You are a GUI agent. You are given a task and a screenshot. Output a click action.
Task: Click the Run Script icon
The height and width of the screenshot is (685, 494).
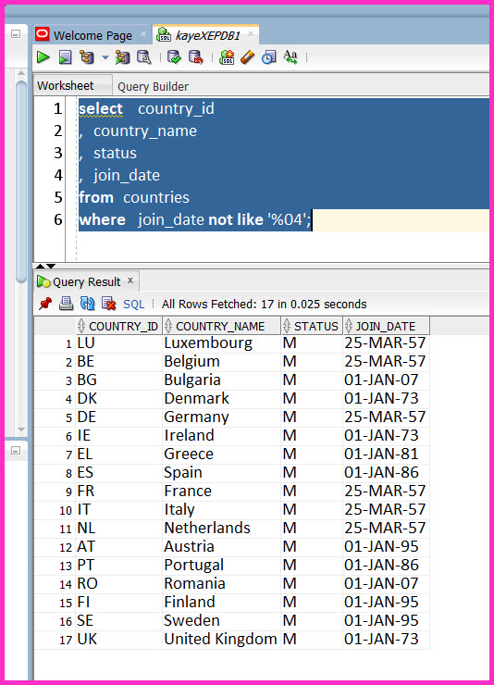click(66, 57)
